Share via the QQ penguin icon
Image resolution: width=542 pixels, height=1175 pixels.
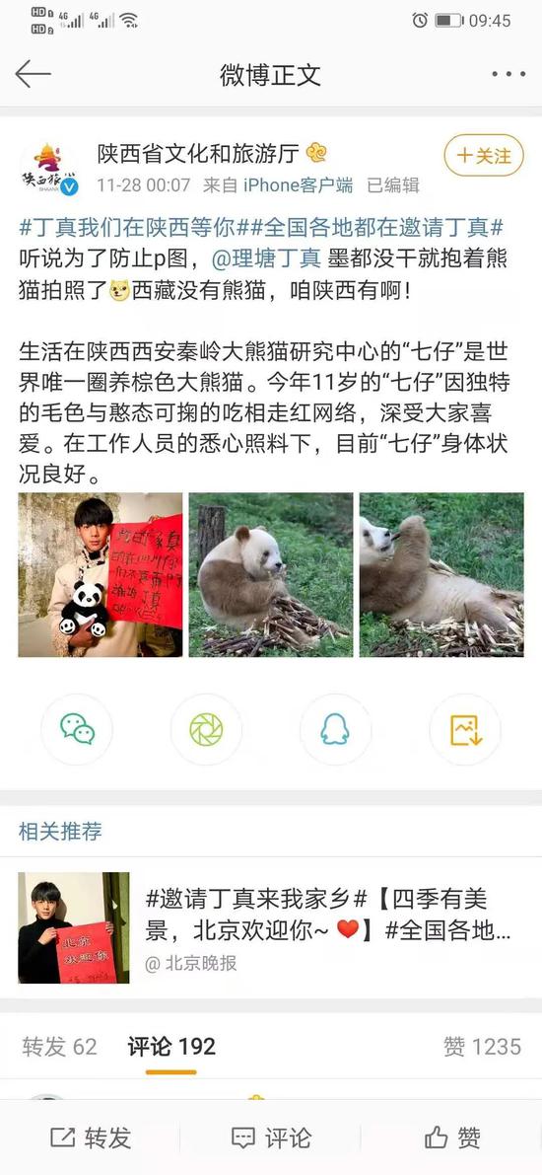coord(335,729)
